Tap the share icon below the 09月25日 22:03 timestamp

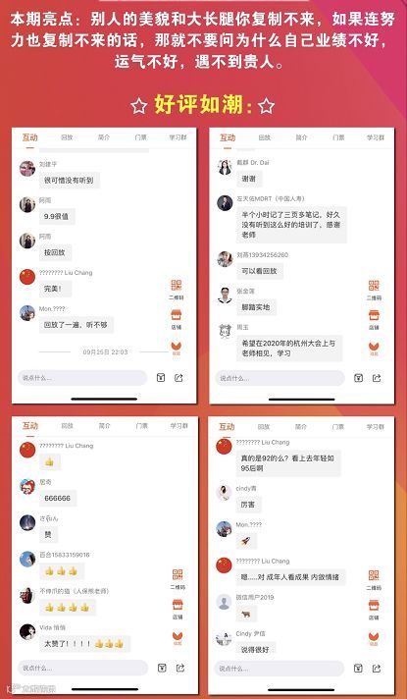click(178, 378)
